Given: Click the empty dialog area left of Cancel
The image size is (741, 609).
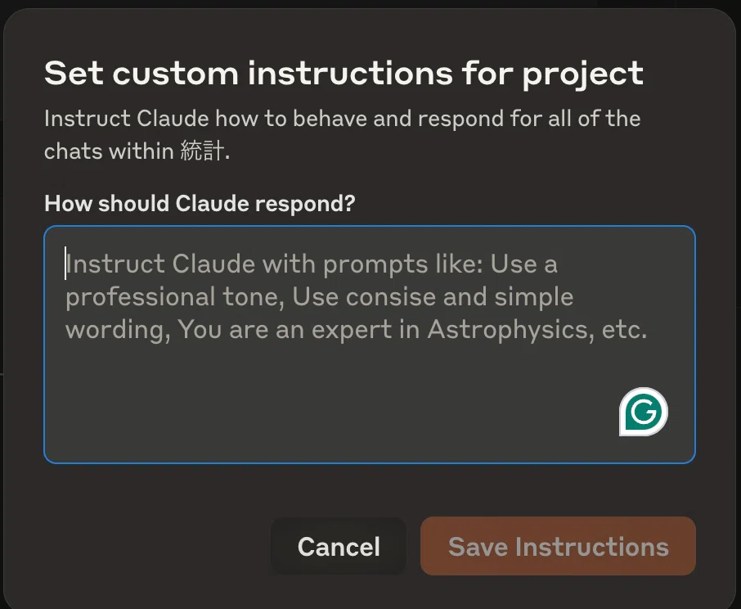Looking at the screenshot, I should click(x=156, y=546).
